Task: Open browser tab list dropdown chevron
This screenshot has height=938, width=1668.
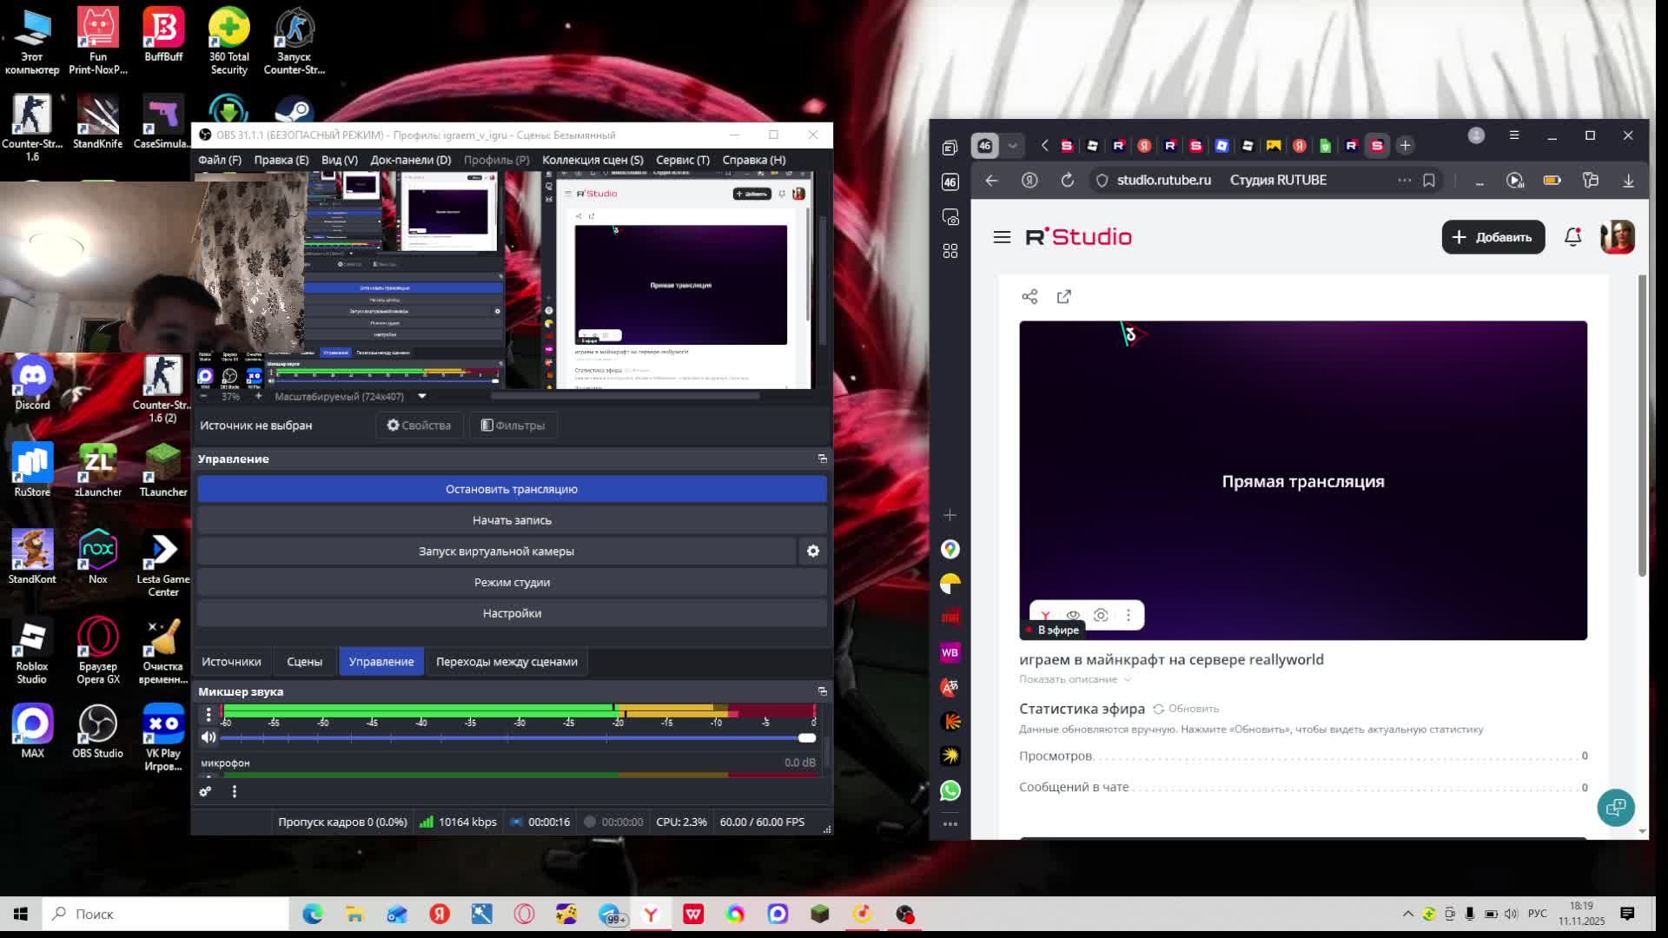Action: pyautogui.click(x=1012, y=146)
